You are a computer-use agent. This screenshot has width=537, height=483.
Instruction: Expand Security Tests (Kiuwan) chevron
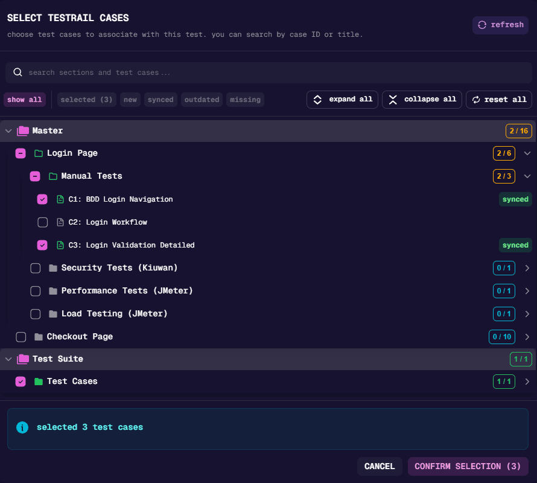coord(527,268)
